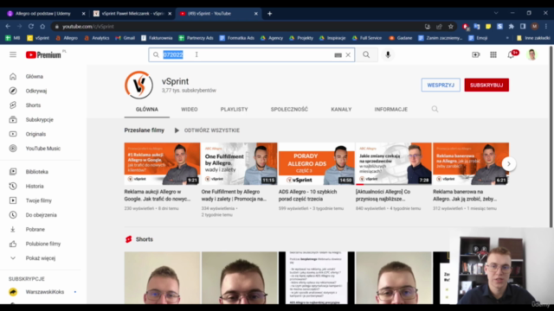Open a new browser tab
The image size is (554, 311).
coord(269,14)
